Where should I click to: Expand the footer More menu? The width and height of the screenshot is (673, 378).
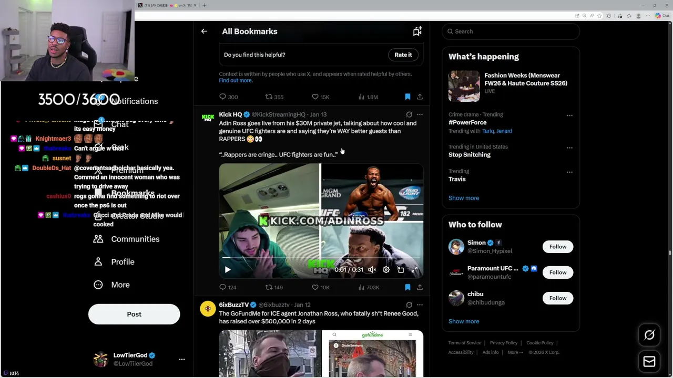[515, 352]
